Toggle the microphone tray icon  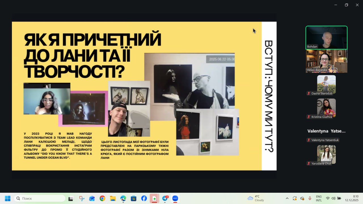(310, 198)
